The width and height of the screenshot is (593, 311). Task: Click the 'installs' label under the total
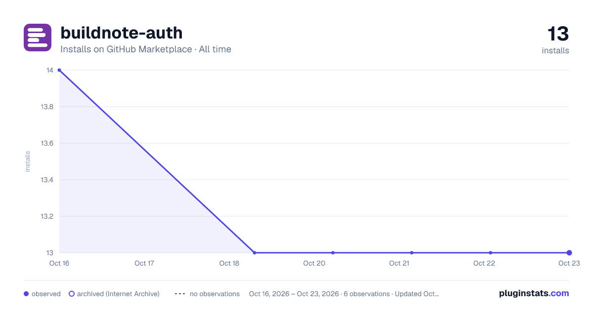point(555,50)
